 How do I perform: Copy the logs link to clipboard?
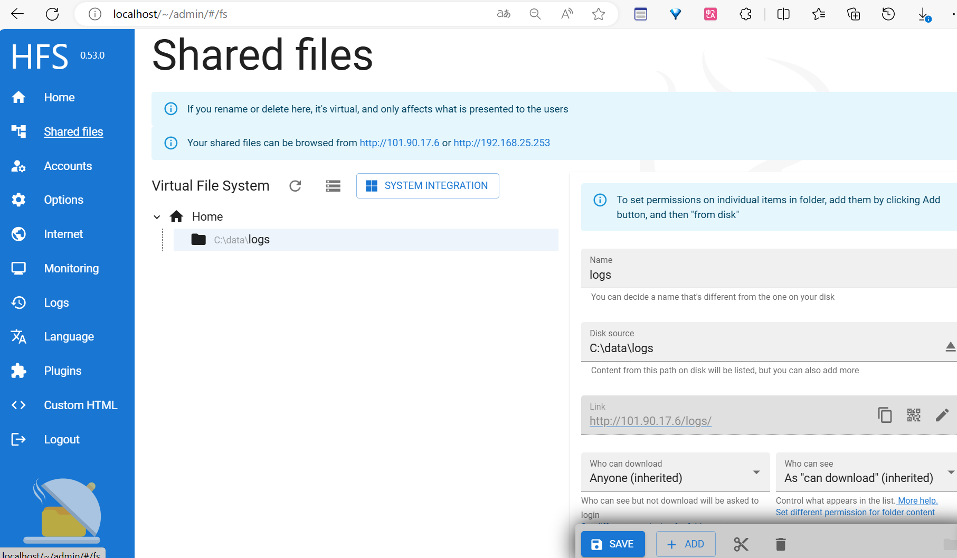click(885, 415)
